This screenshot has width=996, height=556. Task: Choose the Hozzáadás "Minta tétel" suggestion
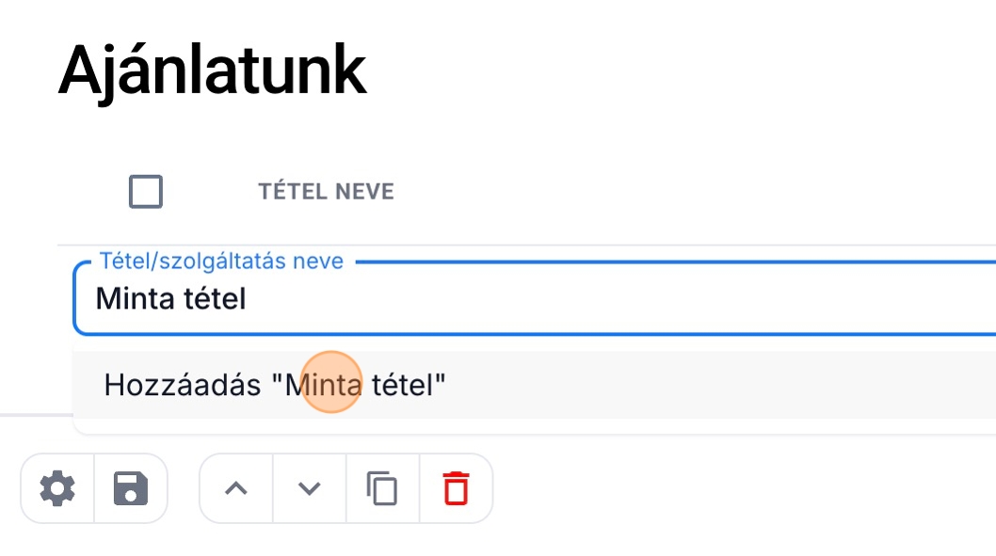click(x=275, y=384)
